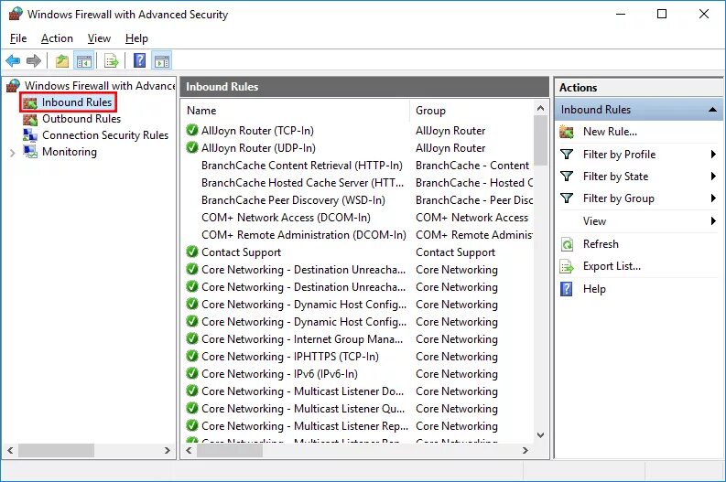This screenshot has height=482, width=726.
Task: Select Outbound Rules in the tree
Action: pos(81,119)
